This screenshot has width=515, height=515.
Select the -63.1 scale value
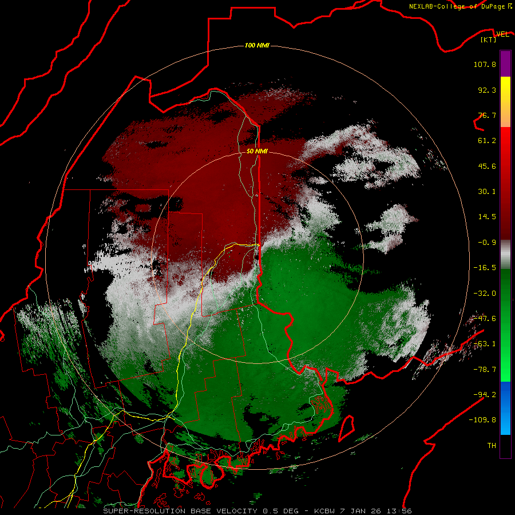tap(485, 344)
